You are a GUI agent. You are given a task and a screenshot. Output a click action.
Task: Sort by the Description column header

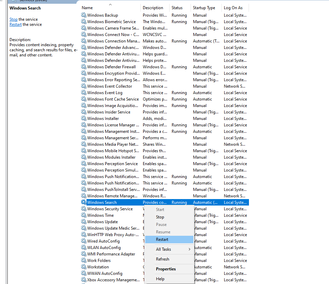[x=155, y=8]
